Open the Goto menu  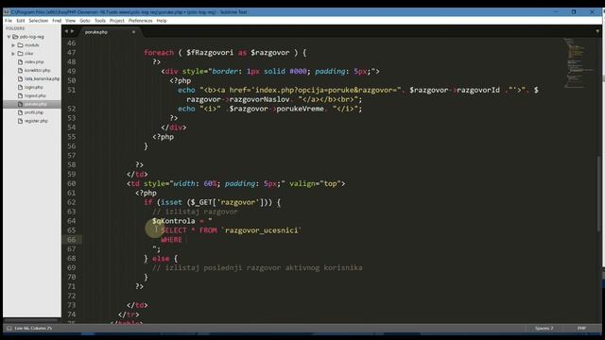click(x=85, y=21)
